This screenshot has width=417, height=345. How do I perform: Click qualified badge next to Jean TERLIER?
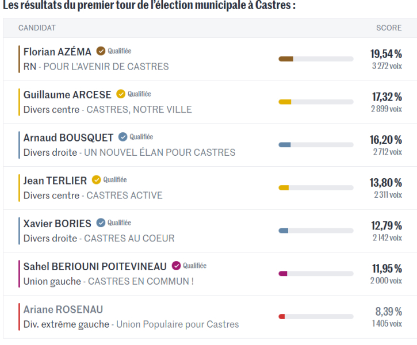(x=97, y=180)
